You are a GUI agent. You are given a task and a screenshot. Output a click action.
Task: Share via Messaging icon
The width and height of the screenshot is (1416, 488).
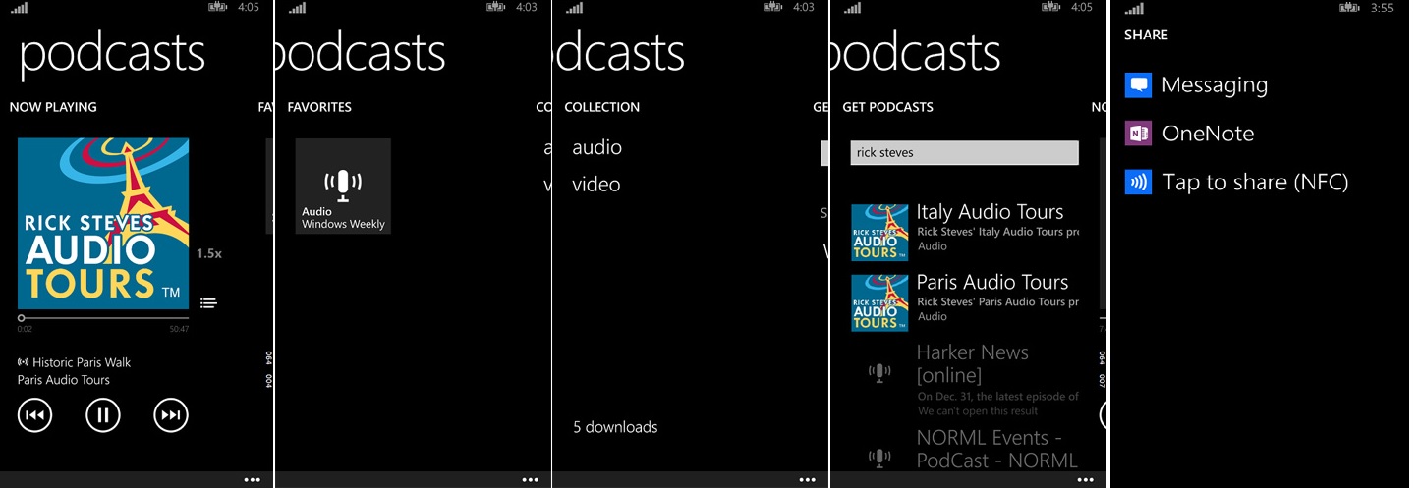tap(1138, 85)
